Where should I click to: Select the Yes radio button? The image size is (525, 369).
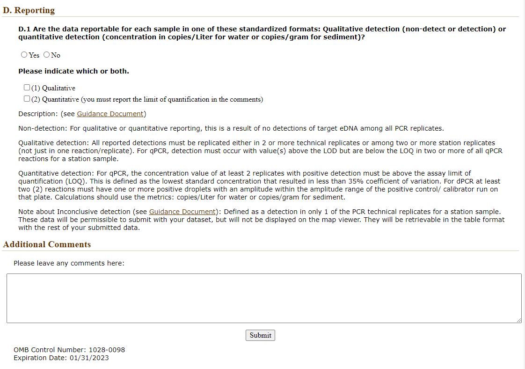pos(24,55)
